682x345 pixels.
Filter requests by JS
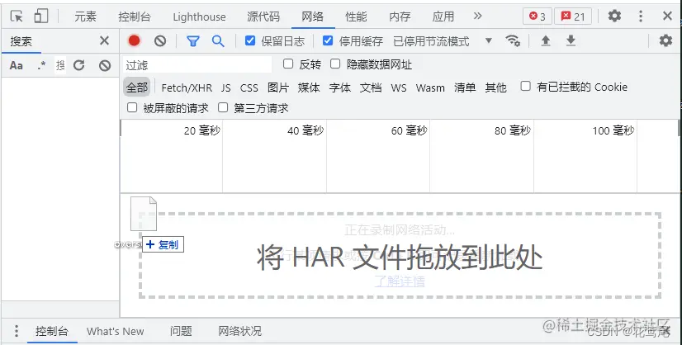click(225, 87)
